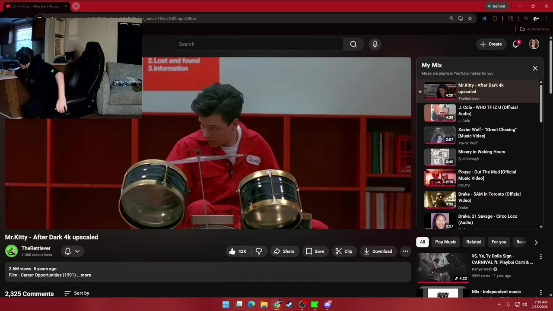Show hidden system tray icons
This screenshot has width=553, height=311.
499,305
